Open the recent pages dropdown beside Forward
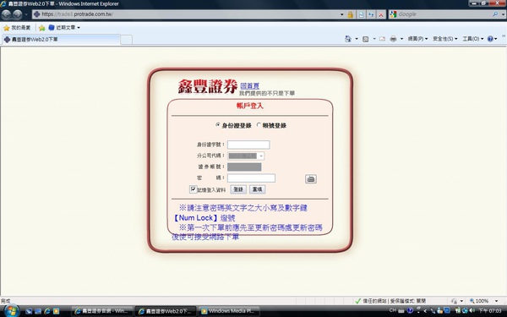Image resolution: width=507 pixels, height=317 pixels. (x=26, y=14)
